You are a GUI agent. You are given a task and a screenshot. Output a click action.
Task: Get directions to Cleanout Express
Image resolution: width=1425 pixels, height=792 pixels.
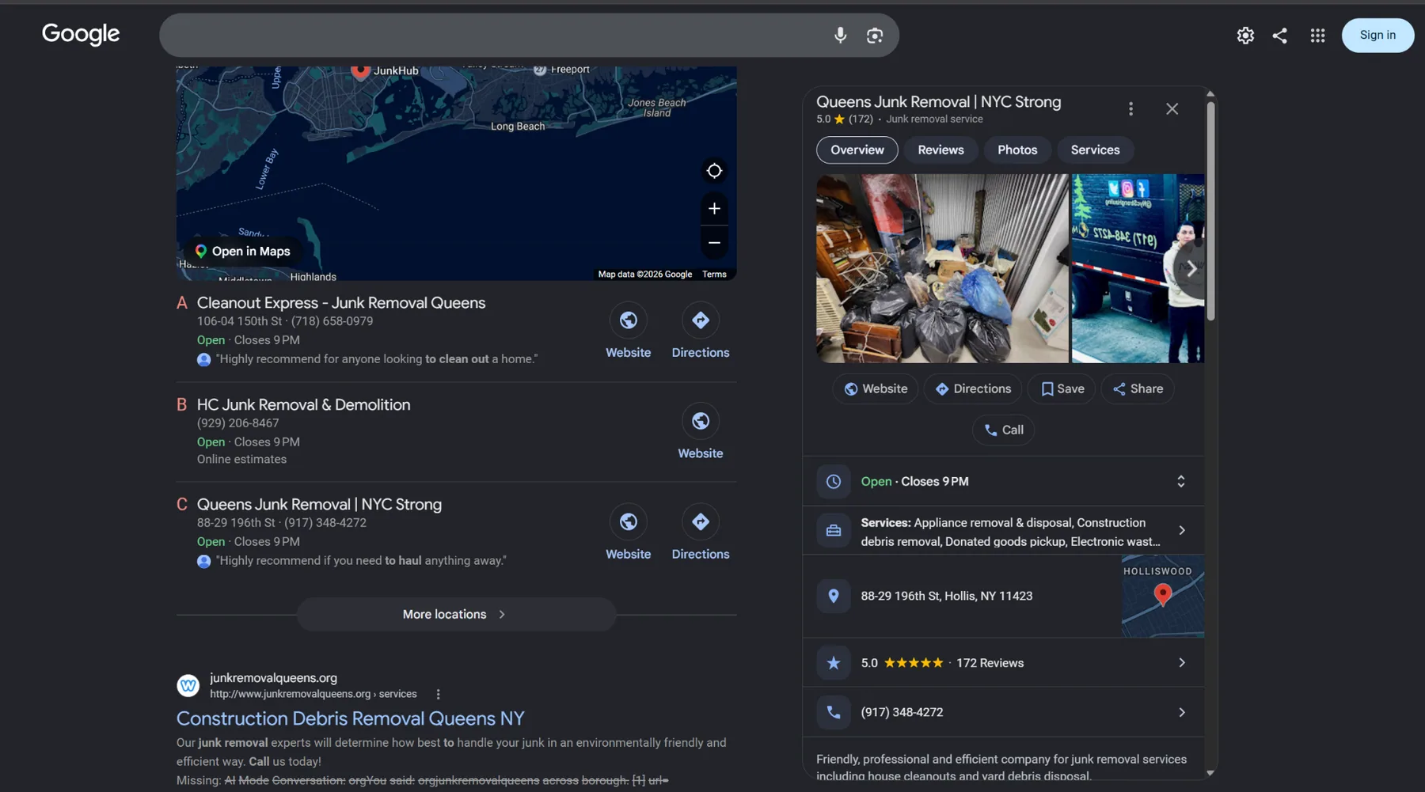tap(701, 320)
